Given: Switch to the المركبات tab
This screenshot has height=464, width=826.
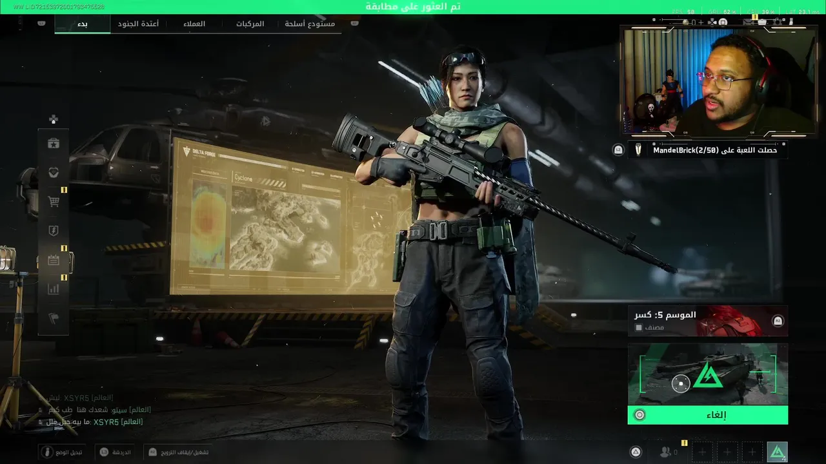Looking at the screenshot, I should point(250,24).
